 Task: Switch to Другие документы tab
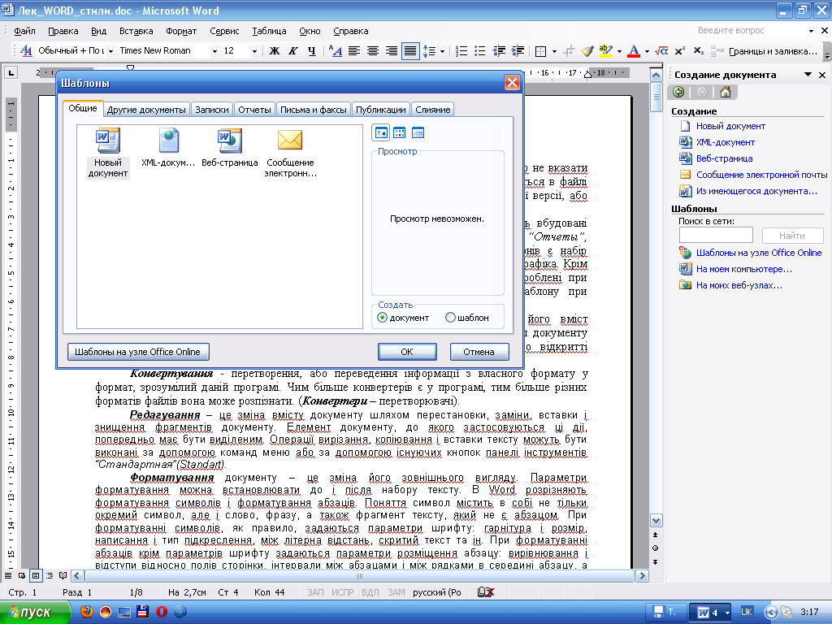pyautogui.click(x=146, y=110)
